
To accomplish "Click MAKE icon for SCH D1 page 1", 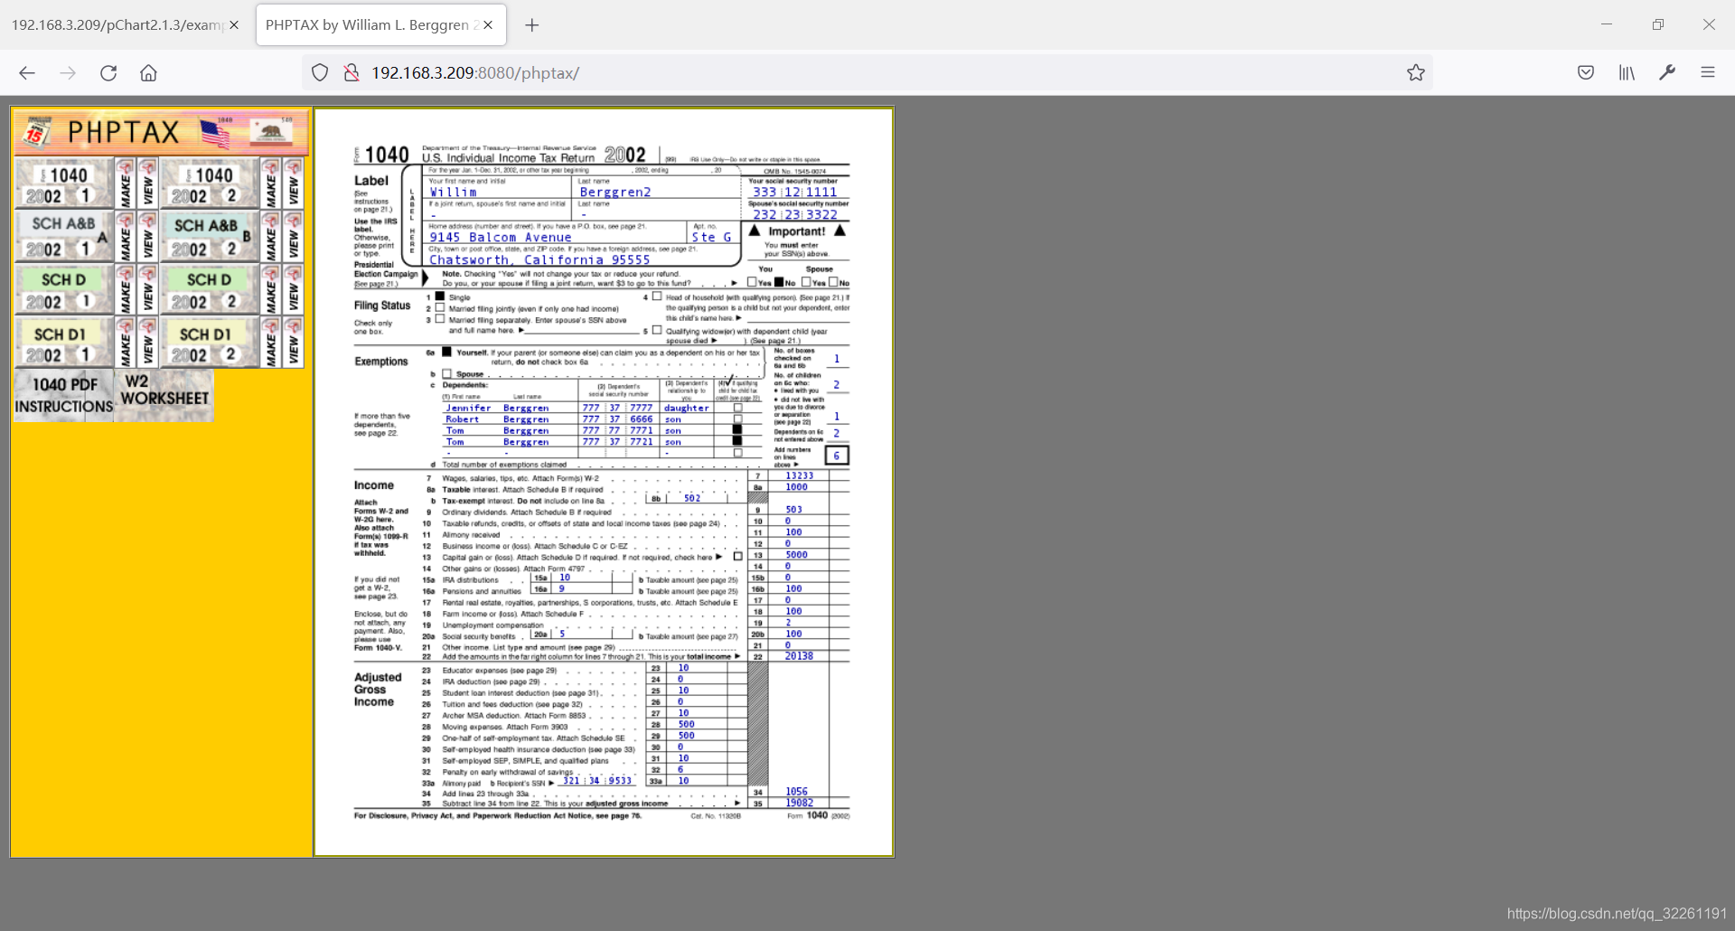I will [125, 343].
